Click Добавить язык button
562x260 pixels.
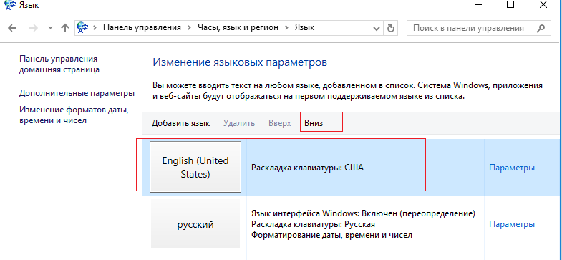[180, 123]
